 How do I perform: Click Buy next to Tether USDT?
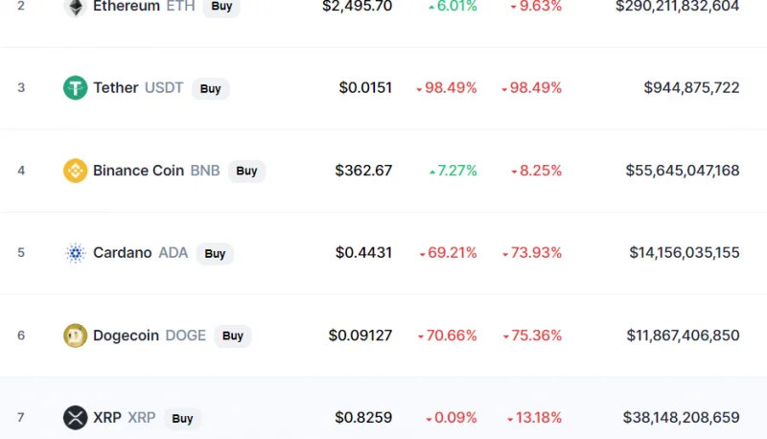click(x=210, y=88)
